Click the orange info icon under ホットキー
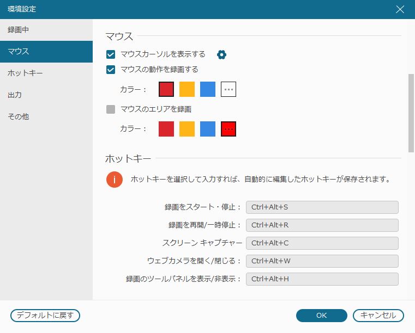 tap(115, 180)
